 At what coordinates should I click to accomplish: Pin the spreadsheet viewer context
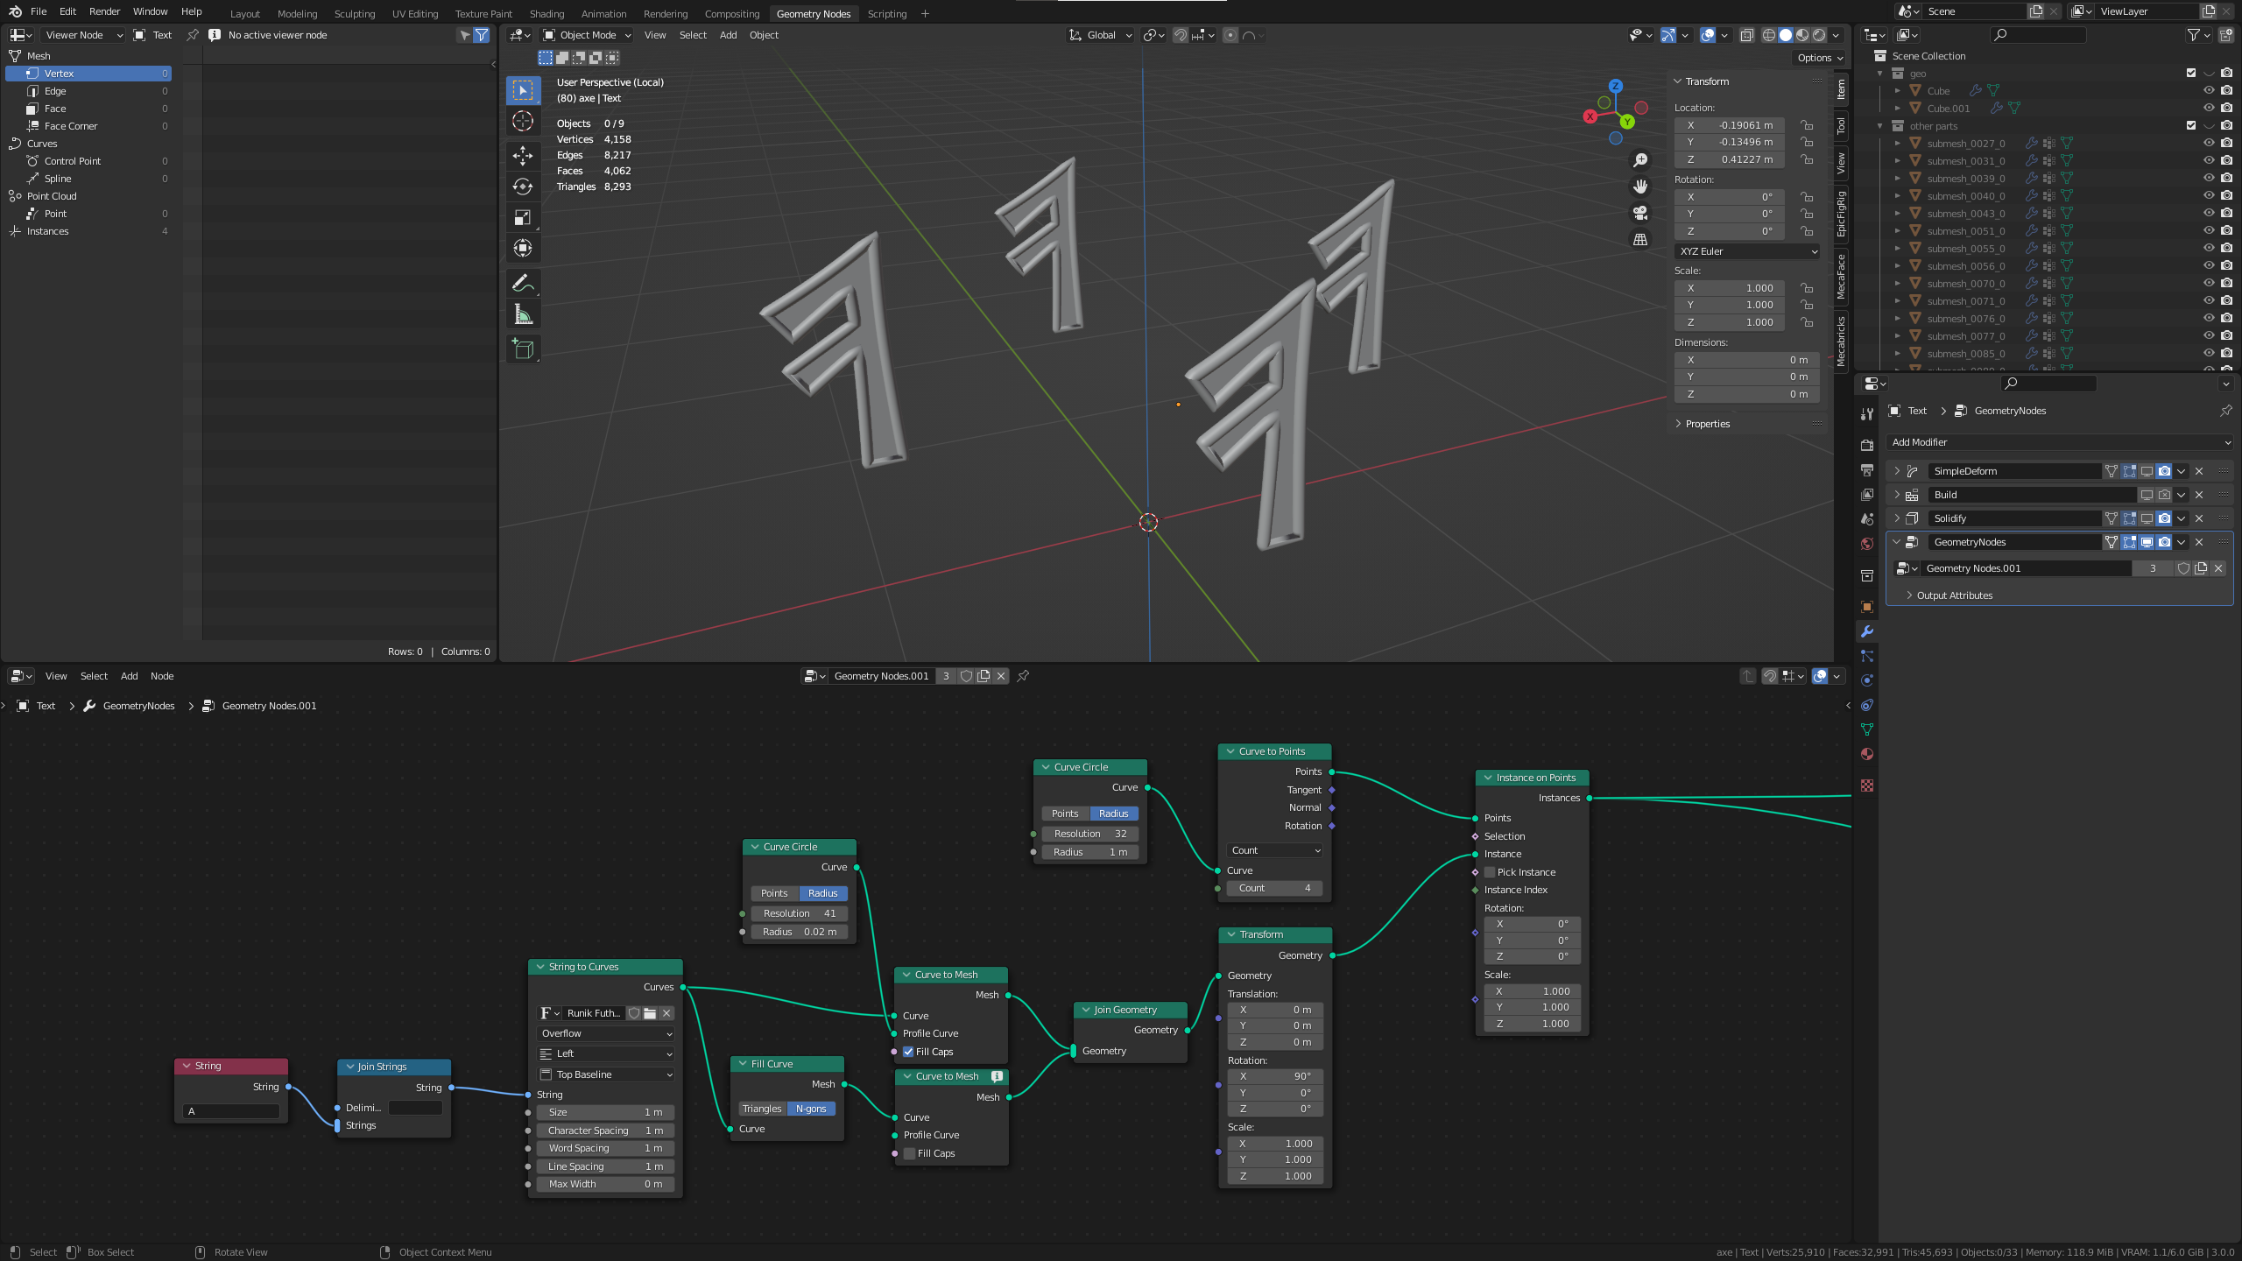point(193,35)
